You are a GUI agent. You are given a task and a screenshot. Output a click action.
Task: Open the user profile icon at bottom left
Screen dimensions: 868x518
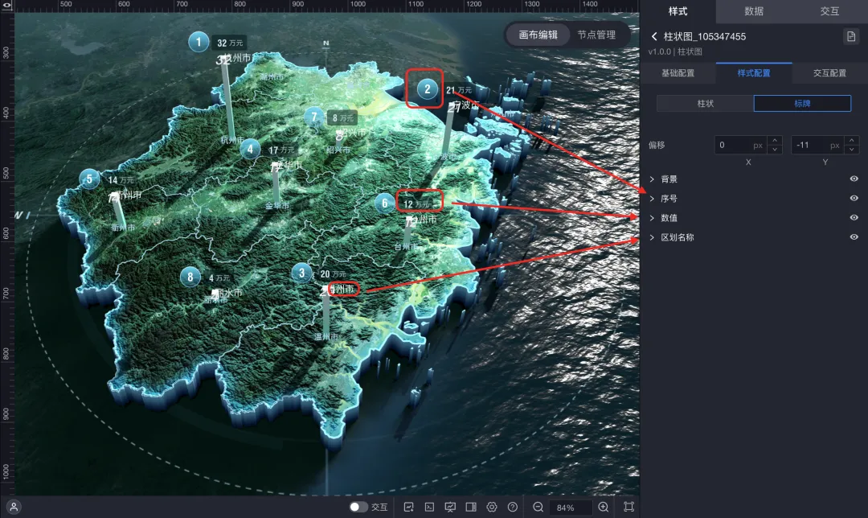tap(14, 507)
